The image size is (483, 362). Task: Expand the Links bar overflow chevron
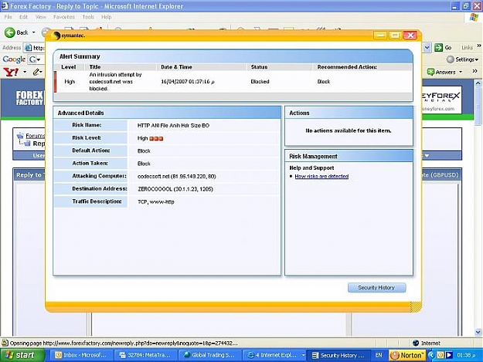point(479,46)
